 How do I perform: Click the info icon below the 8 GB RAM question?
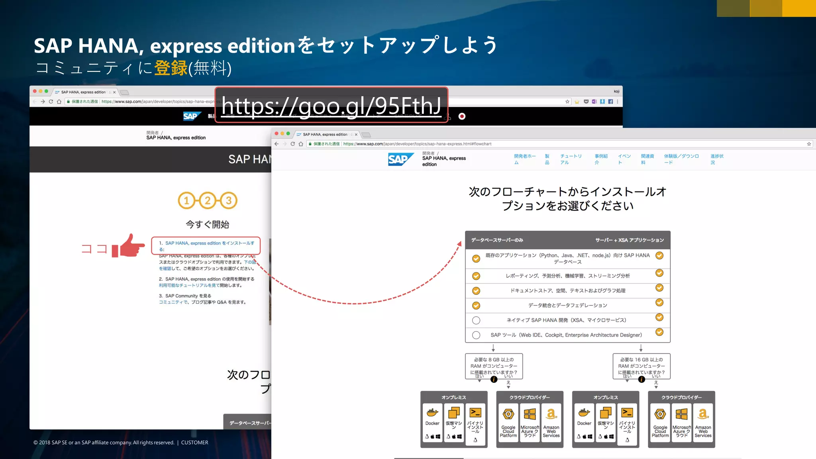tap(494, 379)
